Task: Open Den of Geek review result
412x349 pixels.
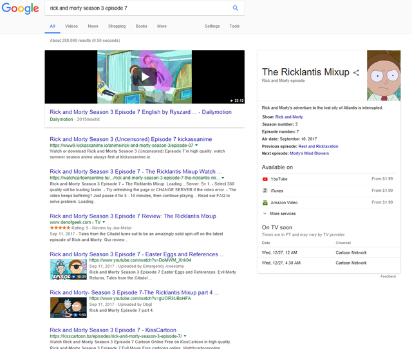Action: [133, 216]
